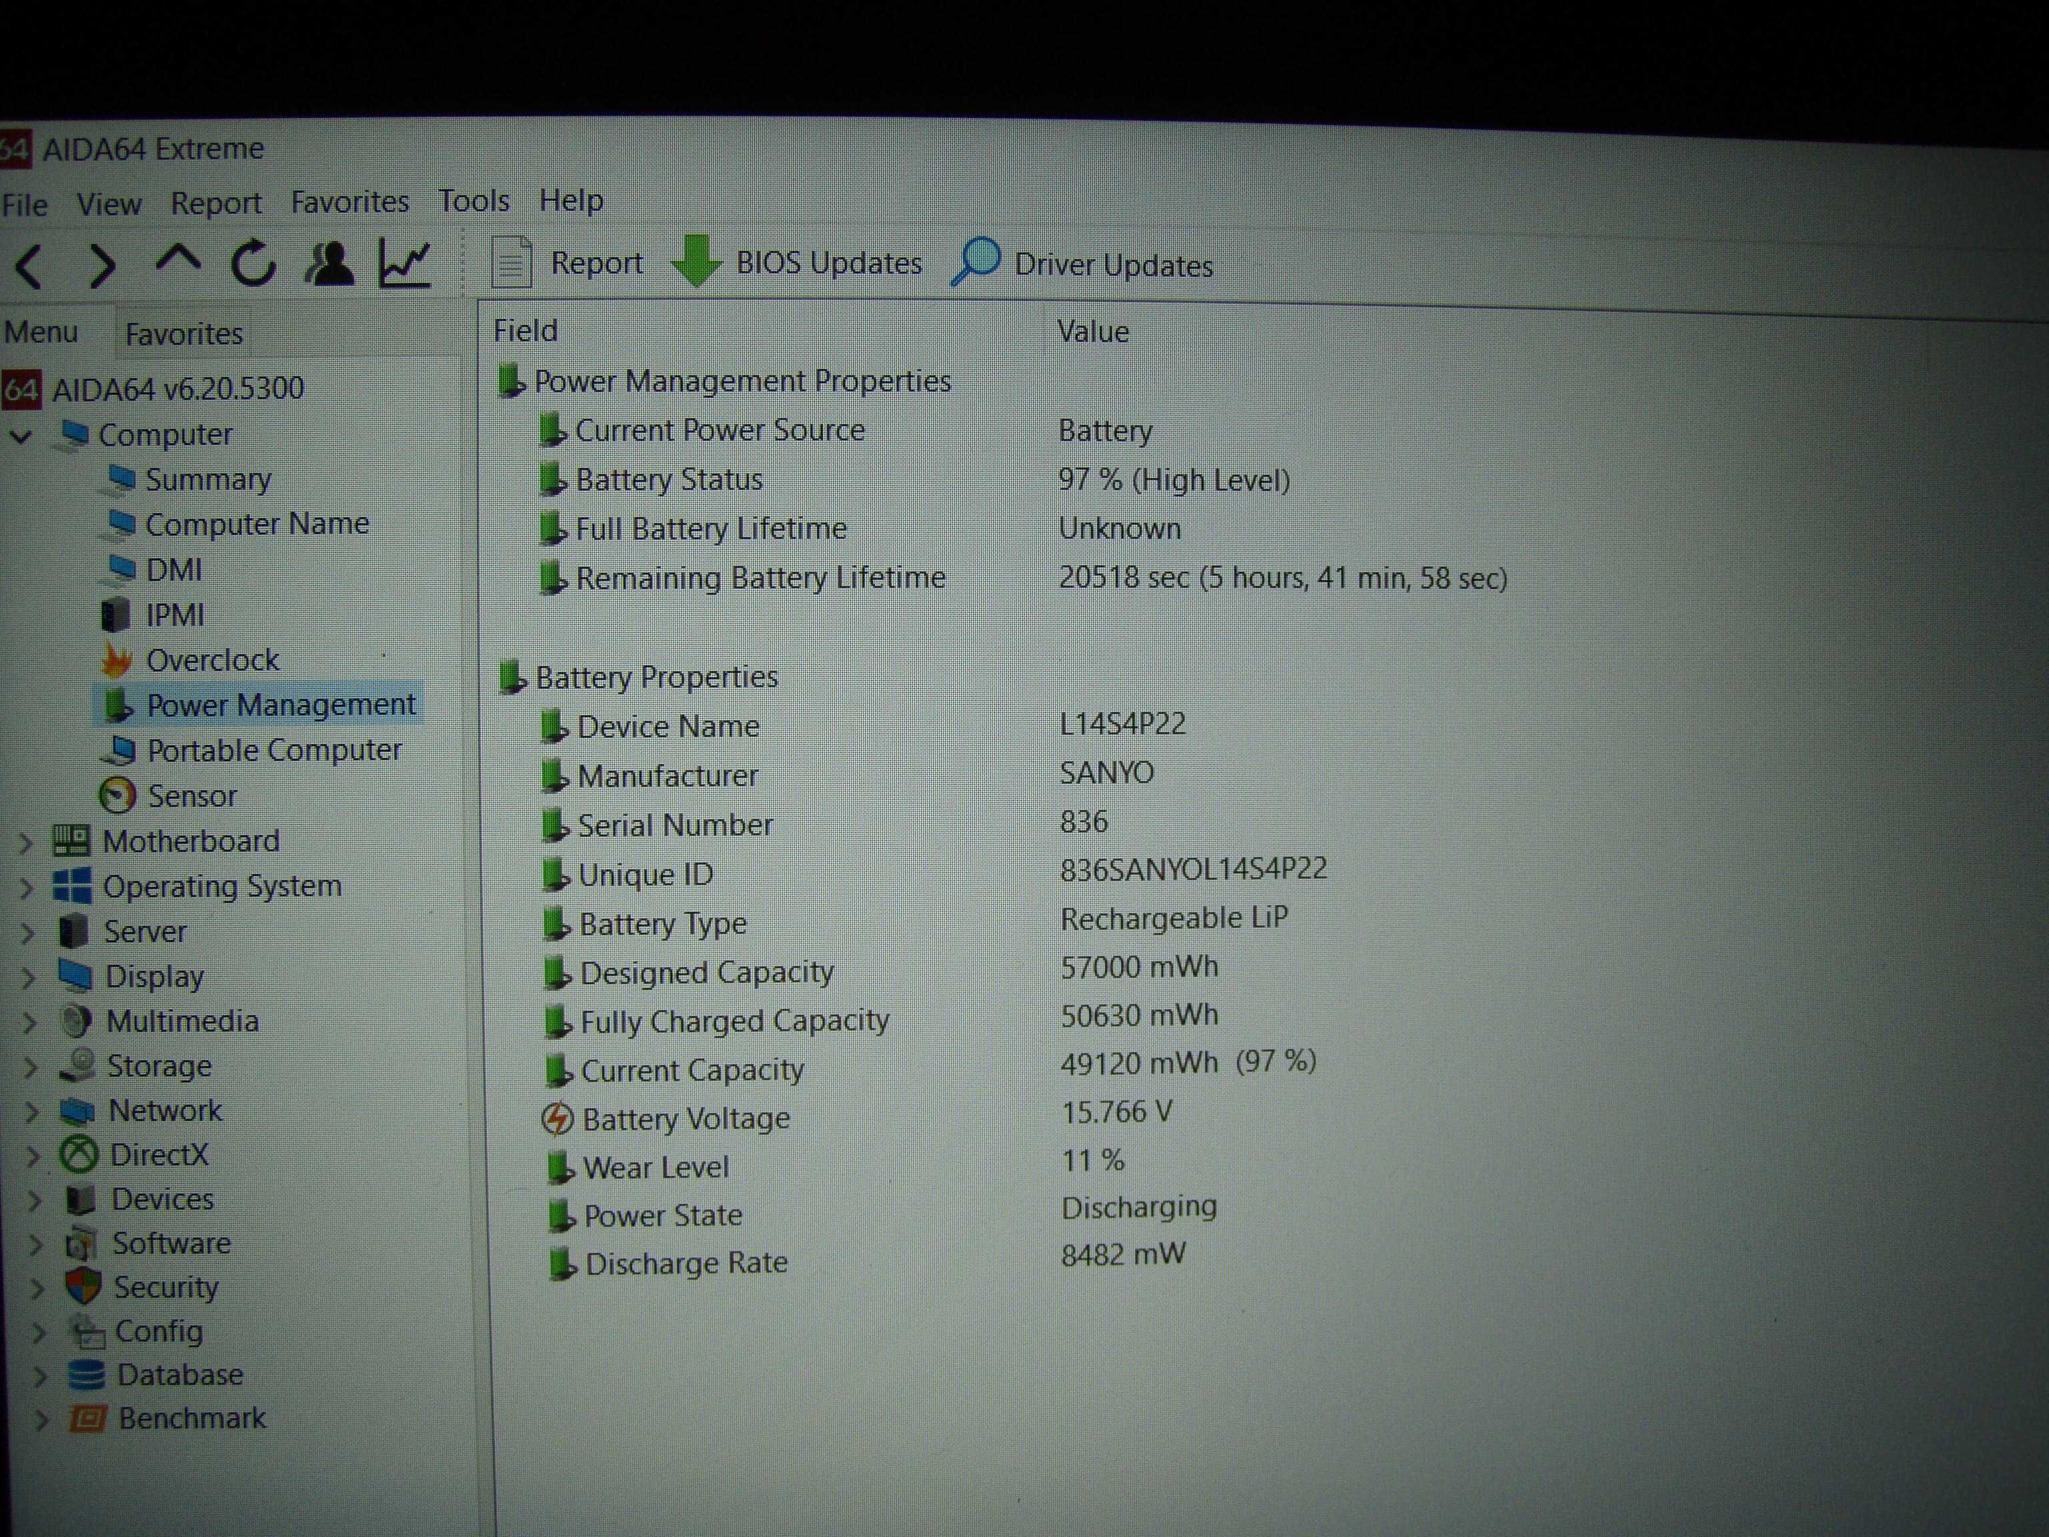Viewport: 2049px width, 1537px height.
Task: Click the Back navigation arrow
Action: tap(29, 267)
